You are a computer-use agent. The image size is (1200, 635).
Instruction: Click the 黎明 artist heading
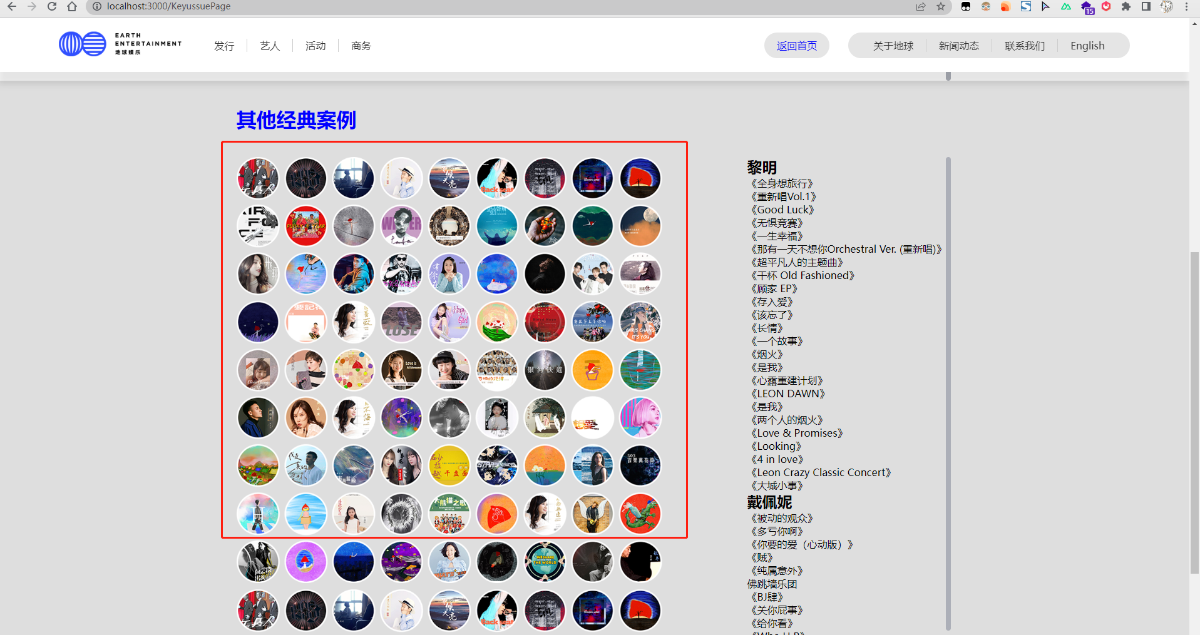(x=762, y=167)
